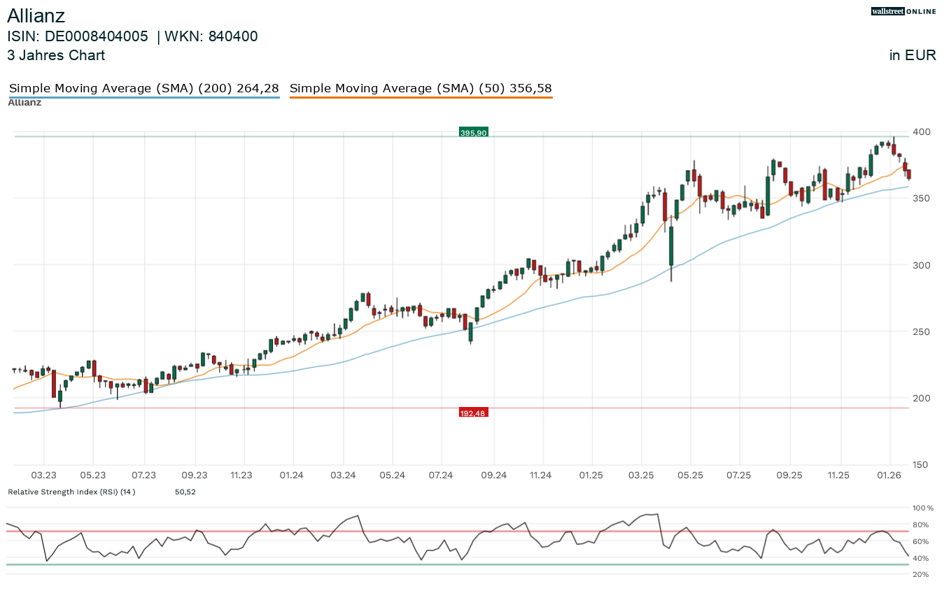
Task: Click the 400 price axis label
Action: [923, 132]
